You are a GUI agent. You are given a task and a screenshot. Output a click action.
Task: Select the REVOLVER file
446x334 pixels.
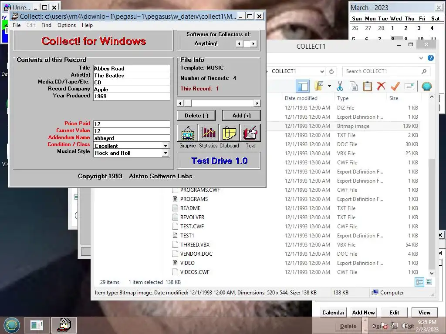pos(192,217)
